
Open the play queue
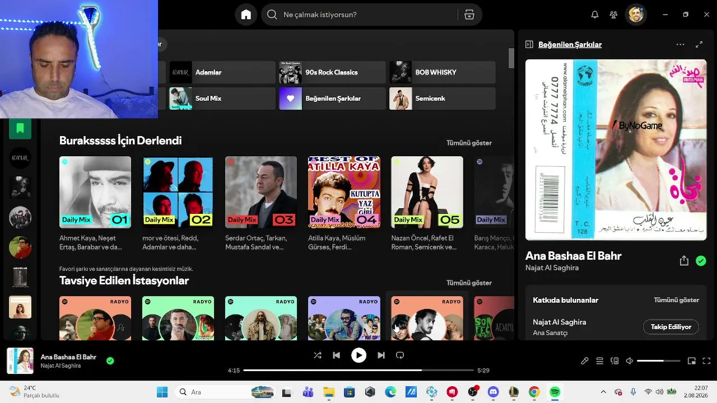point(599,361)
